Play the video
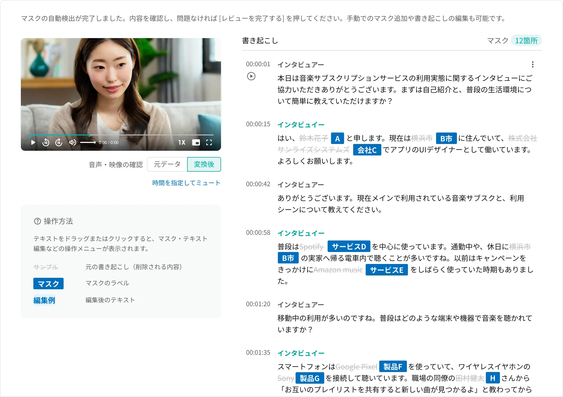Image resolution: width=563 pixels, height=397 pixels. click(33, 142)
